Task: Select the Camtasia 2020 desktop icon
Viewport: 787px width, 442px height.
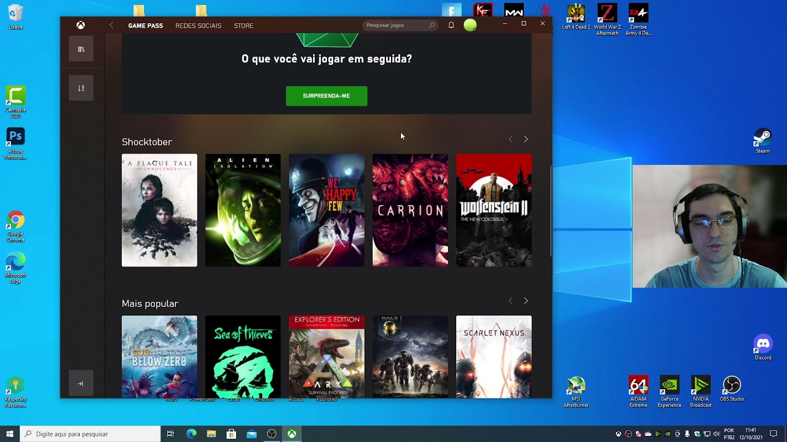Action: coord(15,103)
